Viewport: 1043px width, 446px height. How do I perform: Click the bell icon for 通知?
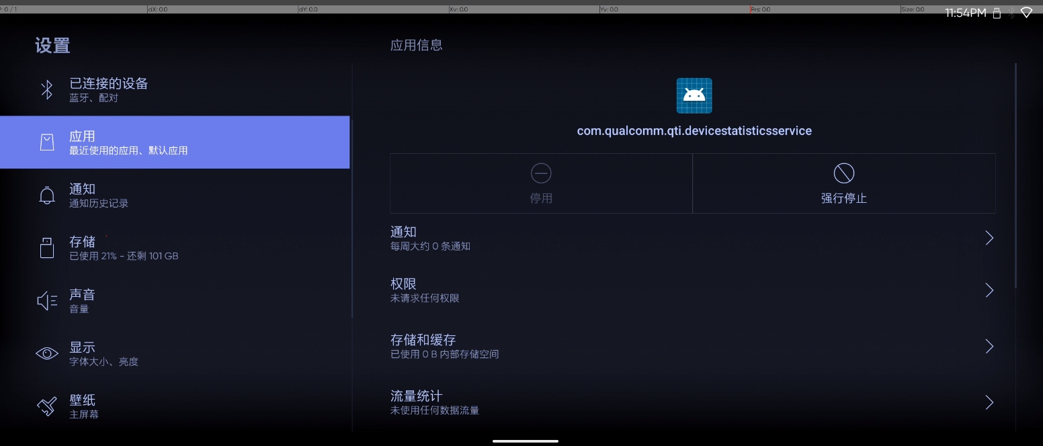point(47,195)
